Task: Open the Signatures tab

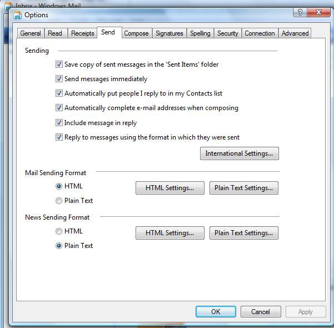Action: click(170, 33)
